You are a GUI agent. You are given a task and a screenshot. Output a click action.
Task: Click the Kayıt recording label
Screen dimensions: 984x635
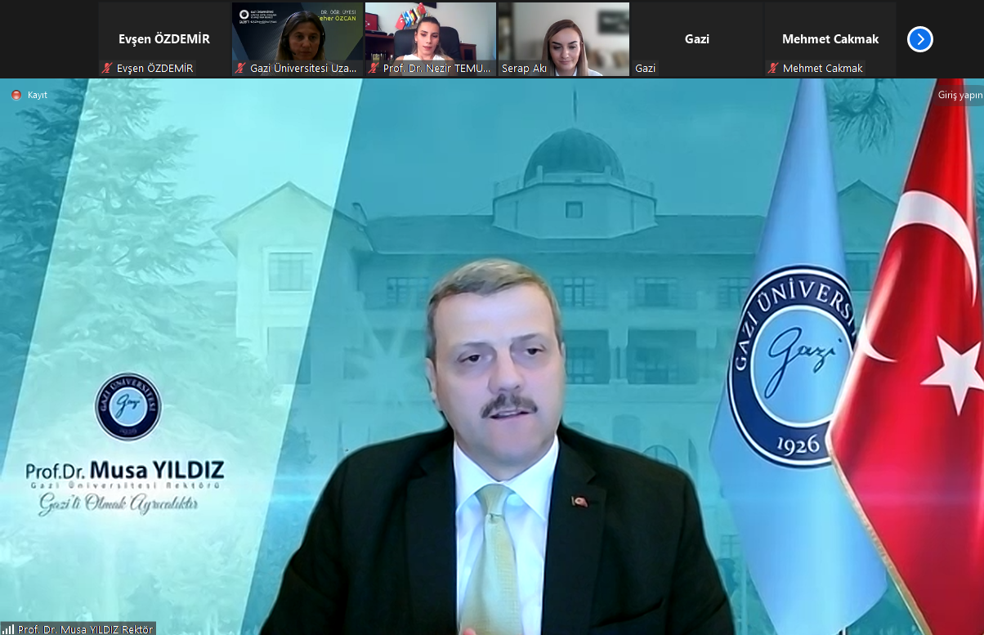(x=38, y=95)
